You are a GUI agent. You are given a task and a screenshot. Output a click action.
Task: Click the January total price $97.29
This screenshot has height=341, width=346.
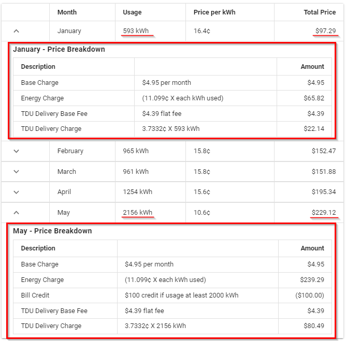325,31
